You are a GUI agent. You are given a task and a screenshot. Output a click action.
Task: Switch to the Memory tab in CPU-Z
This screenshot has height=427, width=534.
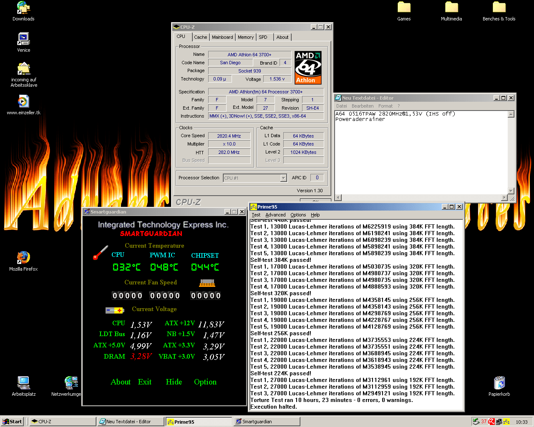pos(246,37)
